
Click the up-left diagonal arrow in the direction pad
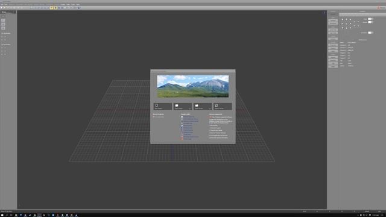pyautogui.click(x=342, y=19)
